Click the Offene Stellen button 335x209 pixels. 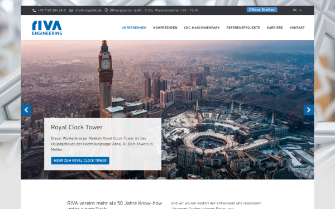[262, 10]
